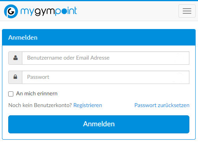The image size is (198, 142).
Task: Open the hamburger navigation menu
Action: click(x=187, y=11)
